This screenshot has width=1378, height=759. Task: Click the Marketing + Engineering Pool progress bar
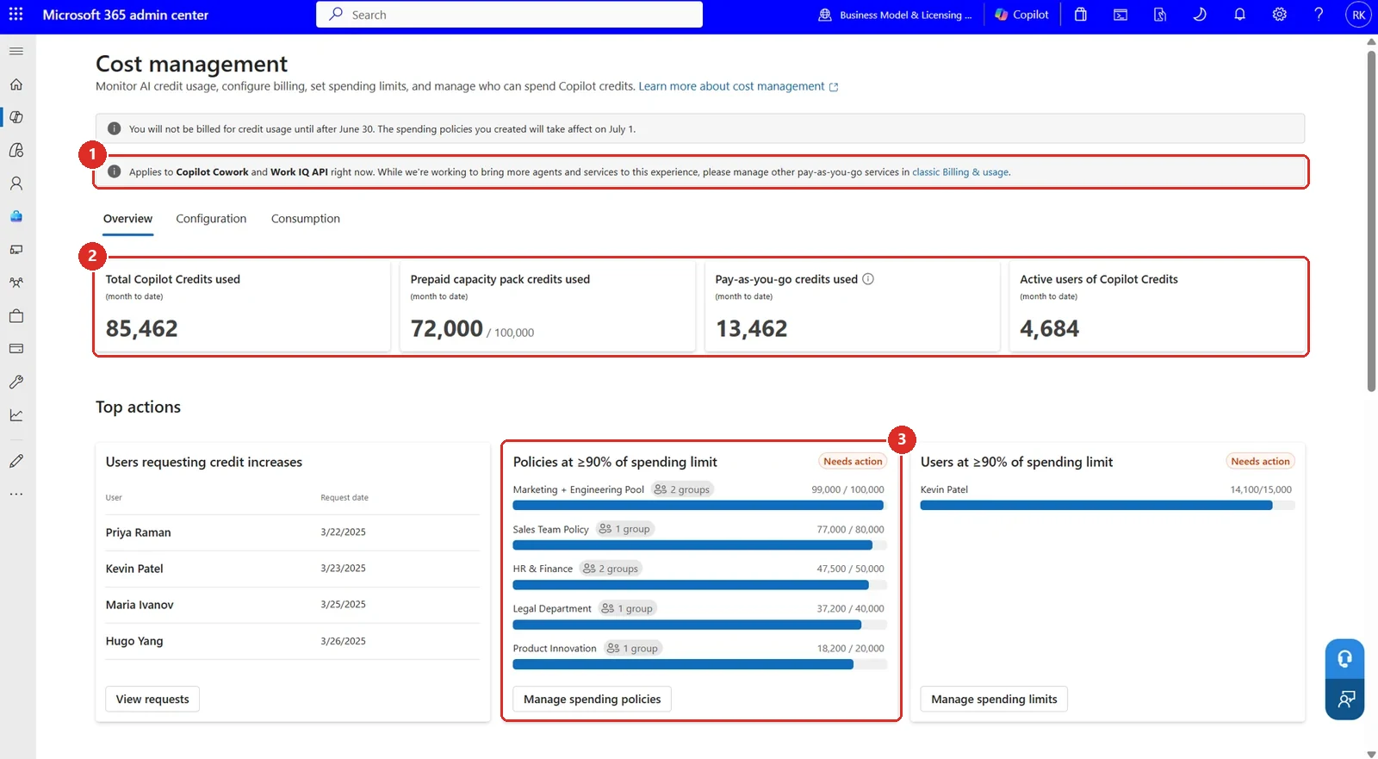tap(699, 506)
